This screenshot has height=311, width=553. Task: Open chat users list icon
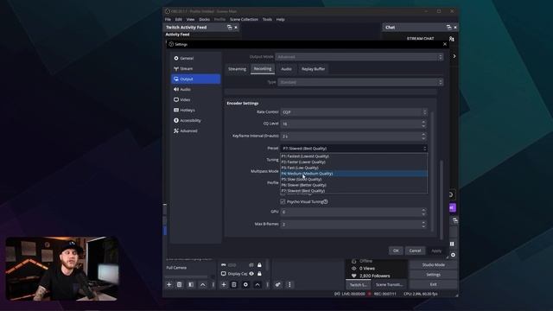(451, 39)
